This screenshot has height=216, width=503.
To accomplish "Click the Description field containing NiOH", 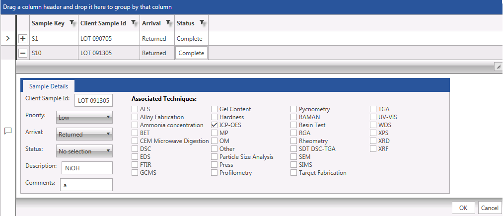I will coord(86,168).
